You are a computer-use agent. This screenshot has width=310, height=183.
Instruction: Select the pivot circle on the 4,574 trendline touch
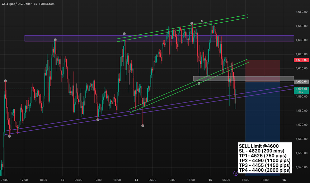(x=97, y=119)
